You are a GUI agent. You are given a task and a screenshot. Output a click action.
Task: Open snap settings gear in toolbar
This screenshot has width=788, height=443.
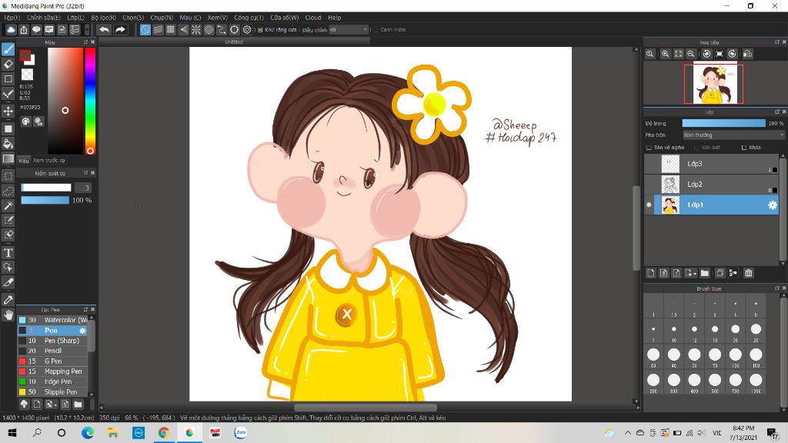click(x=247, y=30)
